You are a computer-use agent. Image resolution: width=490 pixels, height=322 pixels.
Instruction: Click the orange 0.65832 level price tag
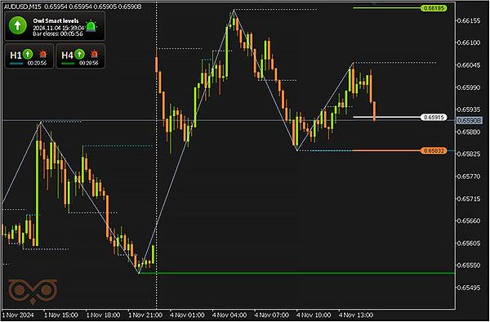coord(434,150)
